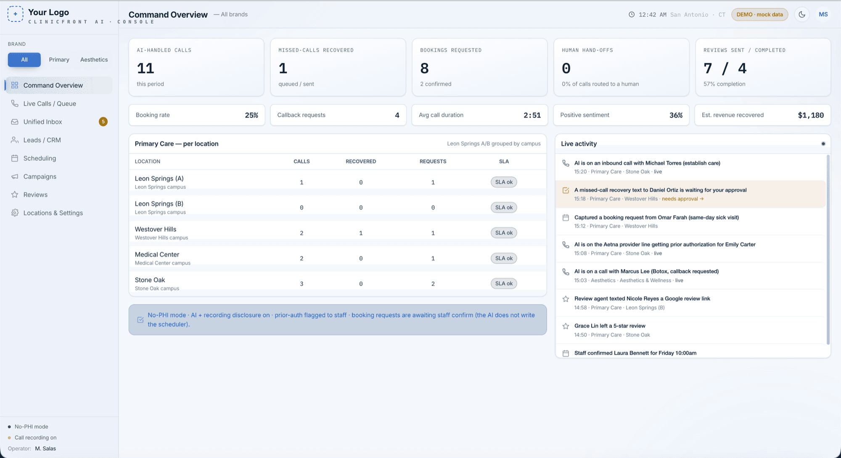Click the approval check icon for Daniel Ortiz
Image resolution: width=841 pixels, height=458 pixels.
[x=566, y=190]
